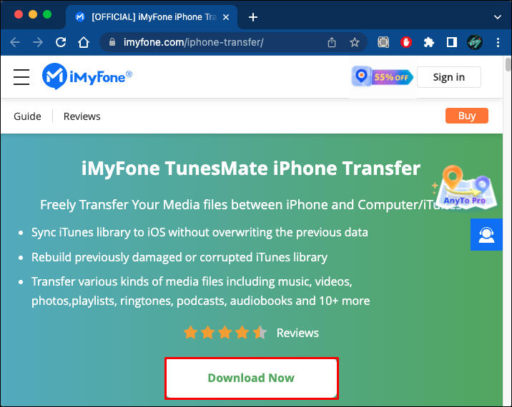Click the Sign in button
Image resolution: width=512 pixels, height=407 pixels.
(448, 77)
